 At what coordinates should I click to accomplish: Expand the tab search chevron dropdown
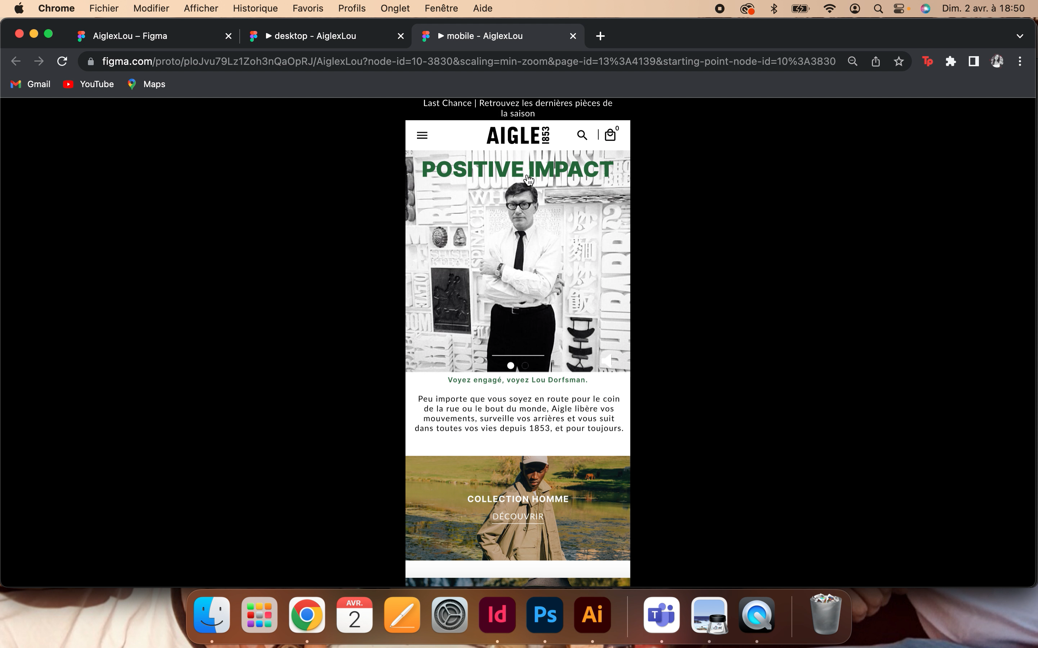pos(1020,36)
